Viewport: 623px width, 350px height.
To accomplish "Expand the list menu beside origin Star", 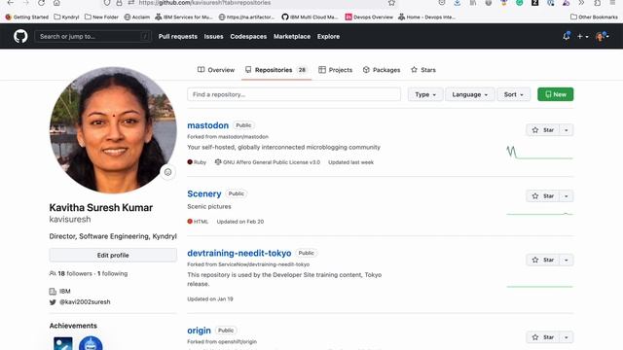I will pyautogui.click(x=567, y=337).
